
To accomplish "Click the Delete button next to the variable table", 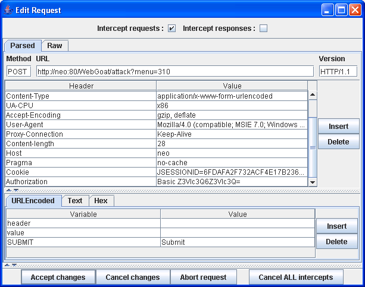I will [336, 242].
